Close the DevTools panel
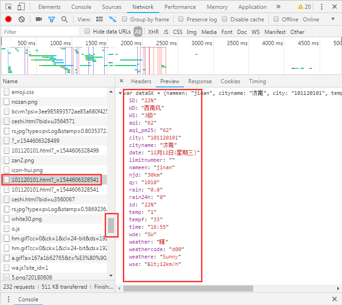 tap(335, 7)
